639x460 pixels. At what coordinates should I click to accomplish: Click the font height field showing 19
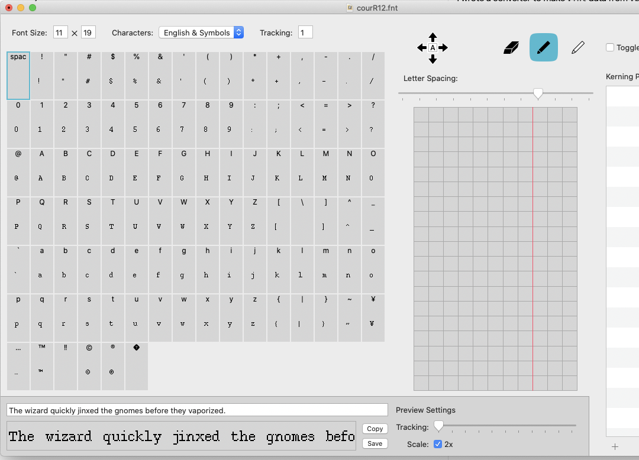coord(88,33)
